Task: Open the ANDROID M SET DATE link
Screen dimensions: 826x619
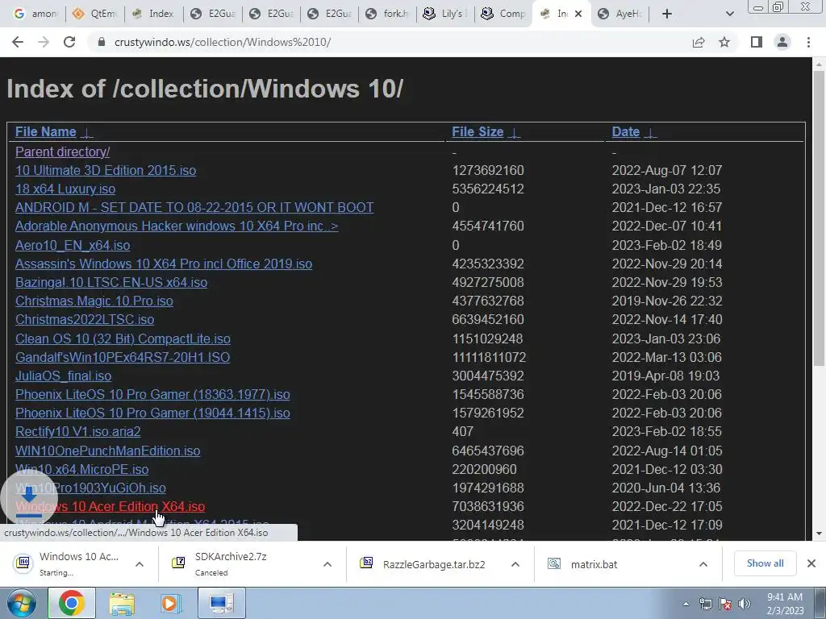Action: [x=194, y=207]
